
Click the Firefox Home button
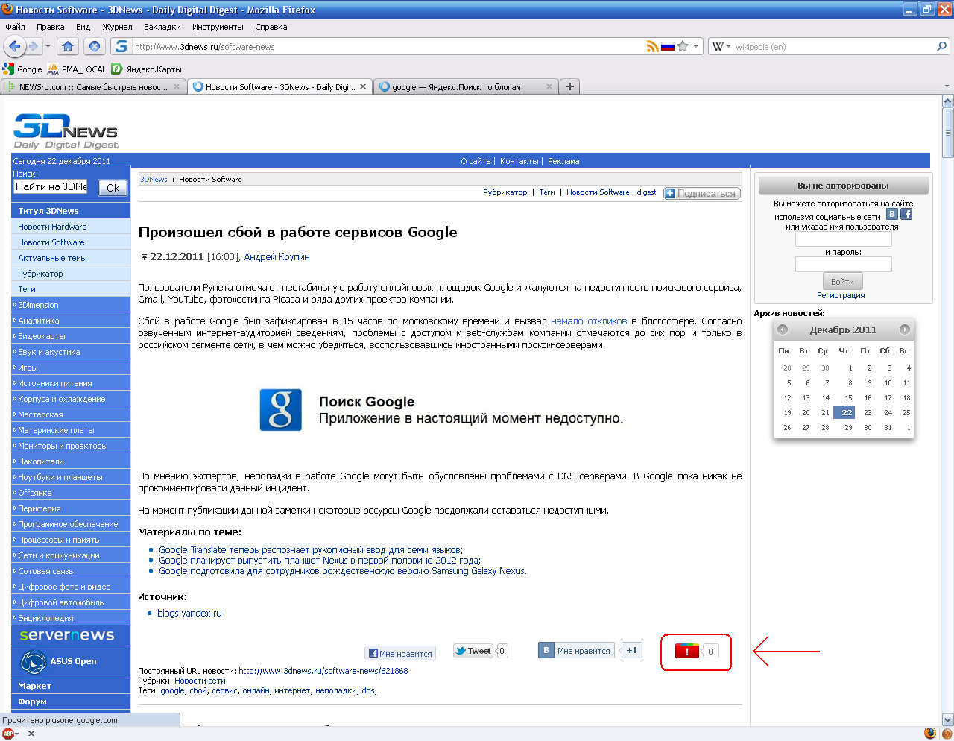coord(68,46)
